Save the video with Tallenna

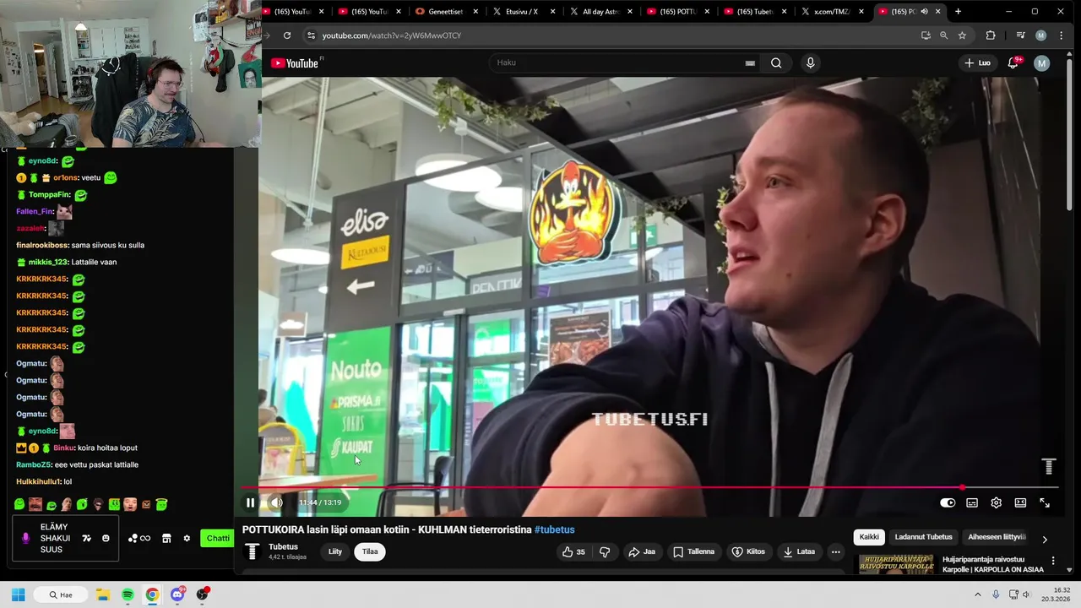pyautogui.click(x=694, y=551)
